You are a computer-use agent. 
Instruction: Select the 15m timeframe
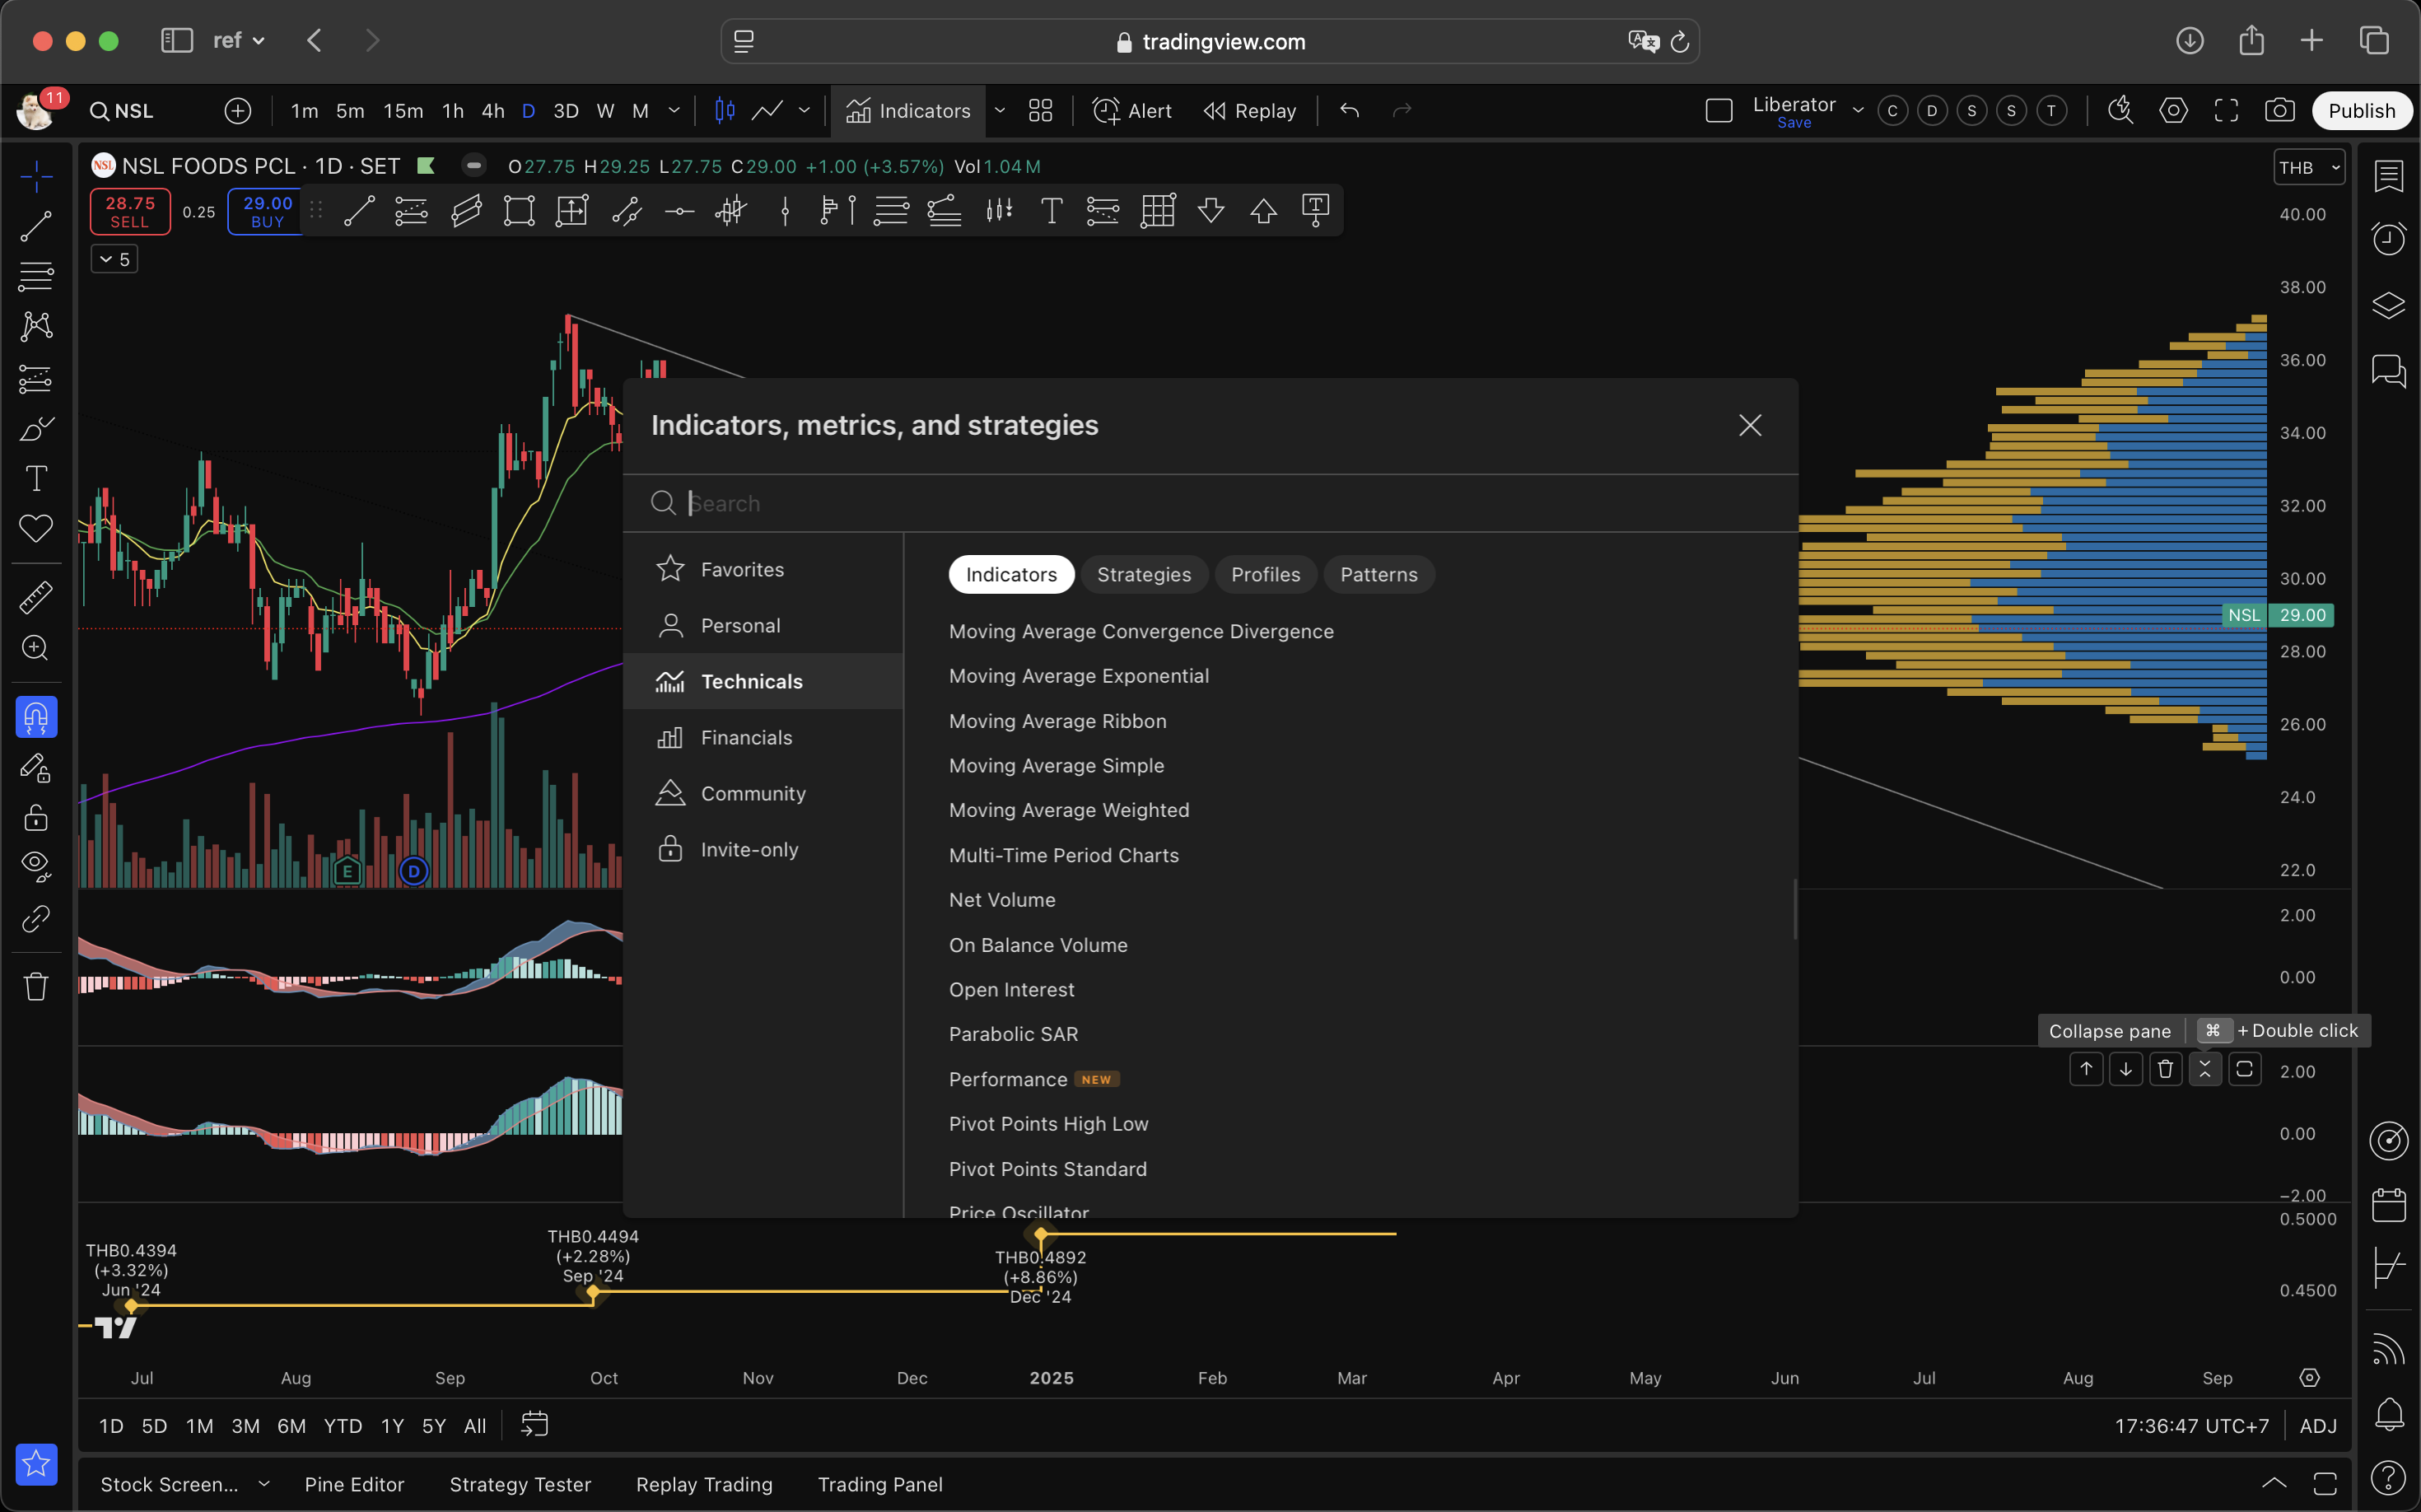[403, 111]
